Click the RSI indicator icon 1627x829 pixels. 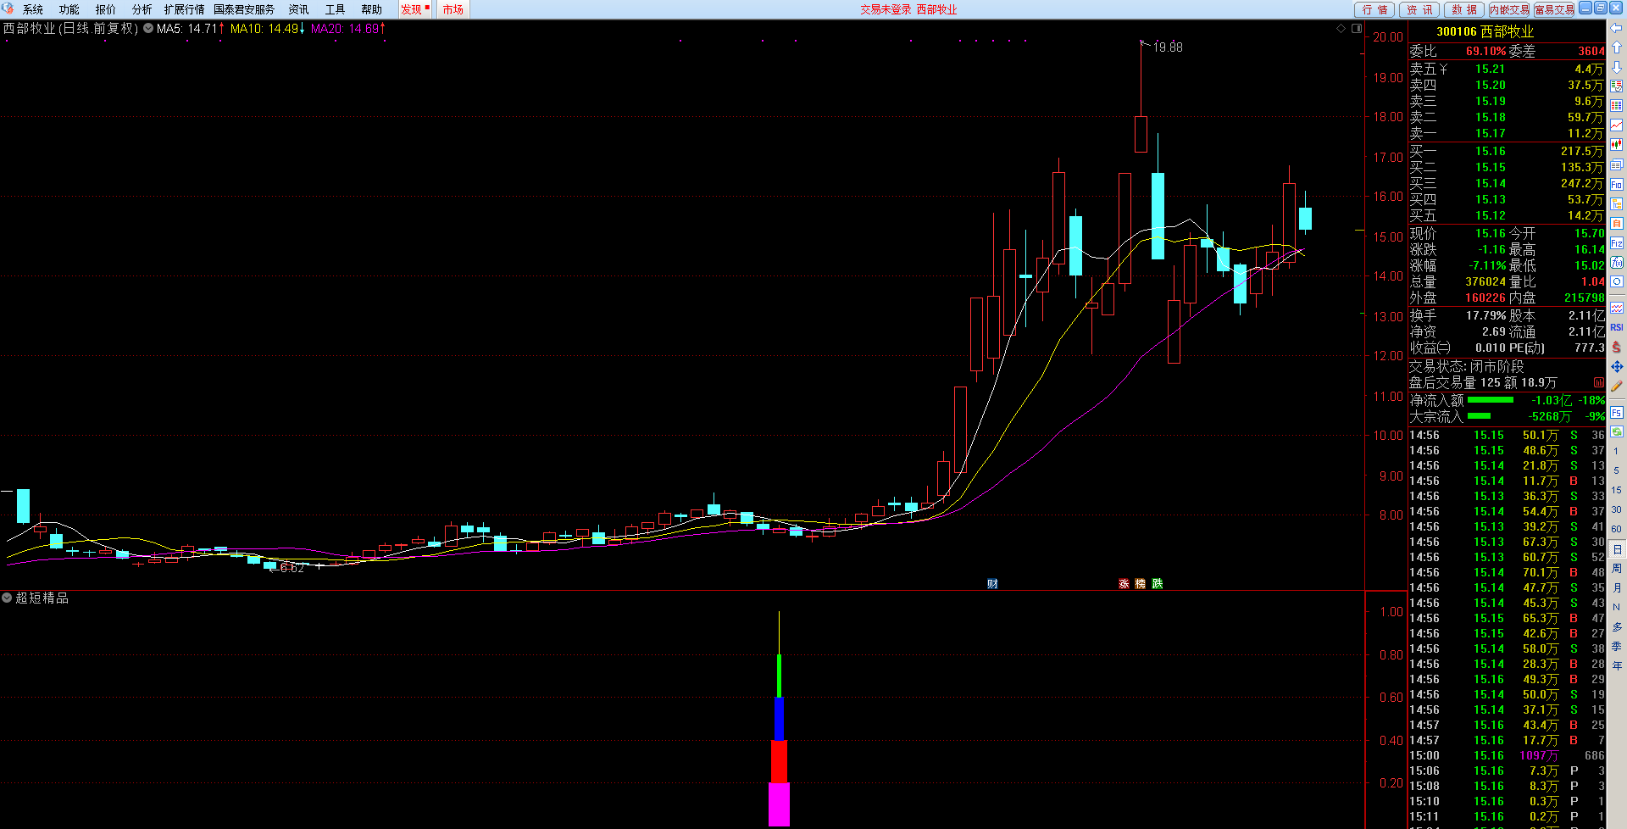click(1616, 327)
